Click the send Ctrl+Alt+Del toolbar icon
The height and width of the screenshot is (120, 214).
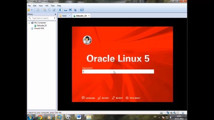[x=38, y=10]
